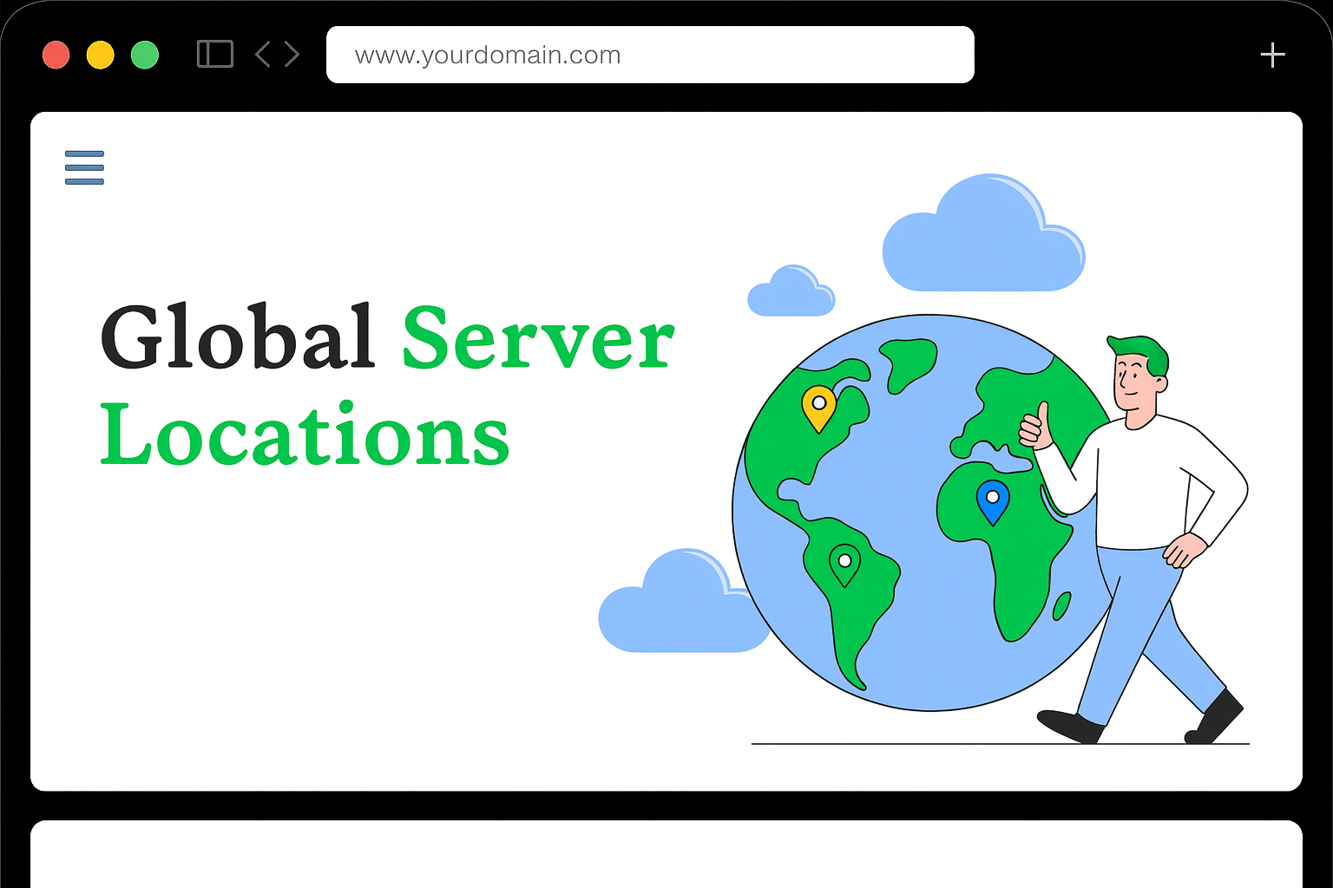Image resolution: width=1333 pixels, height=888 pixels.
Task: Click the red traffic light button
Action: coord(56,54)
